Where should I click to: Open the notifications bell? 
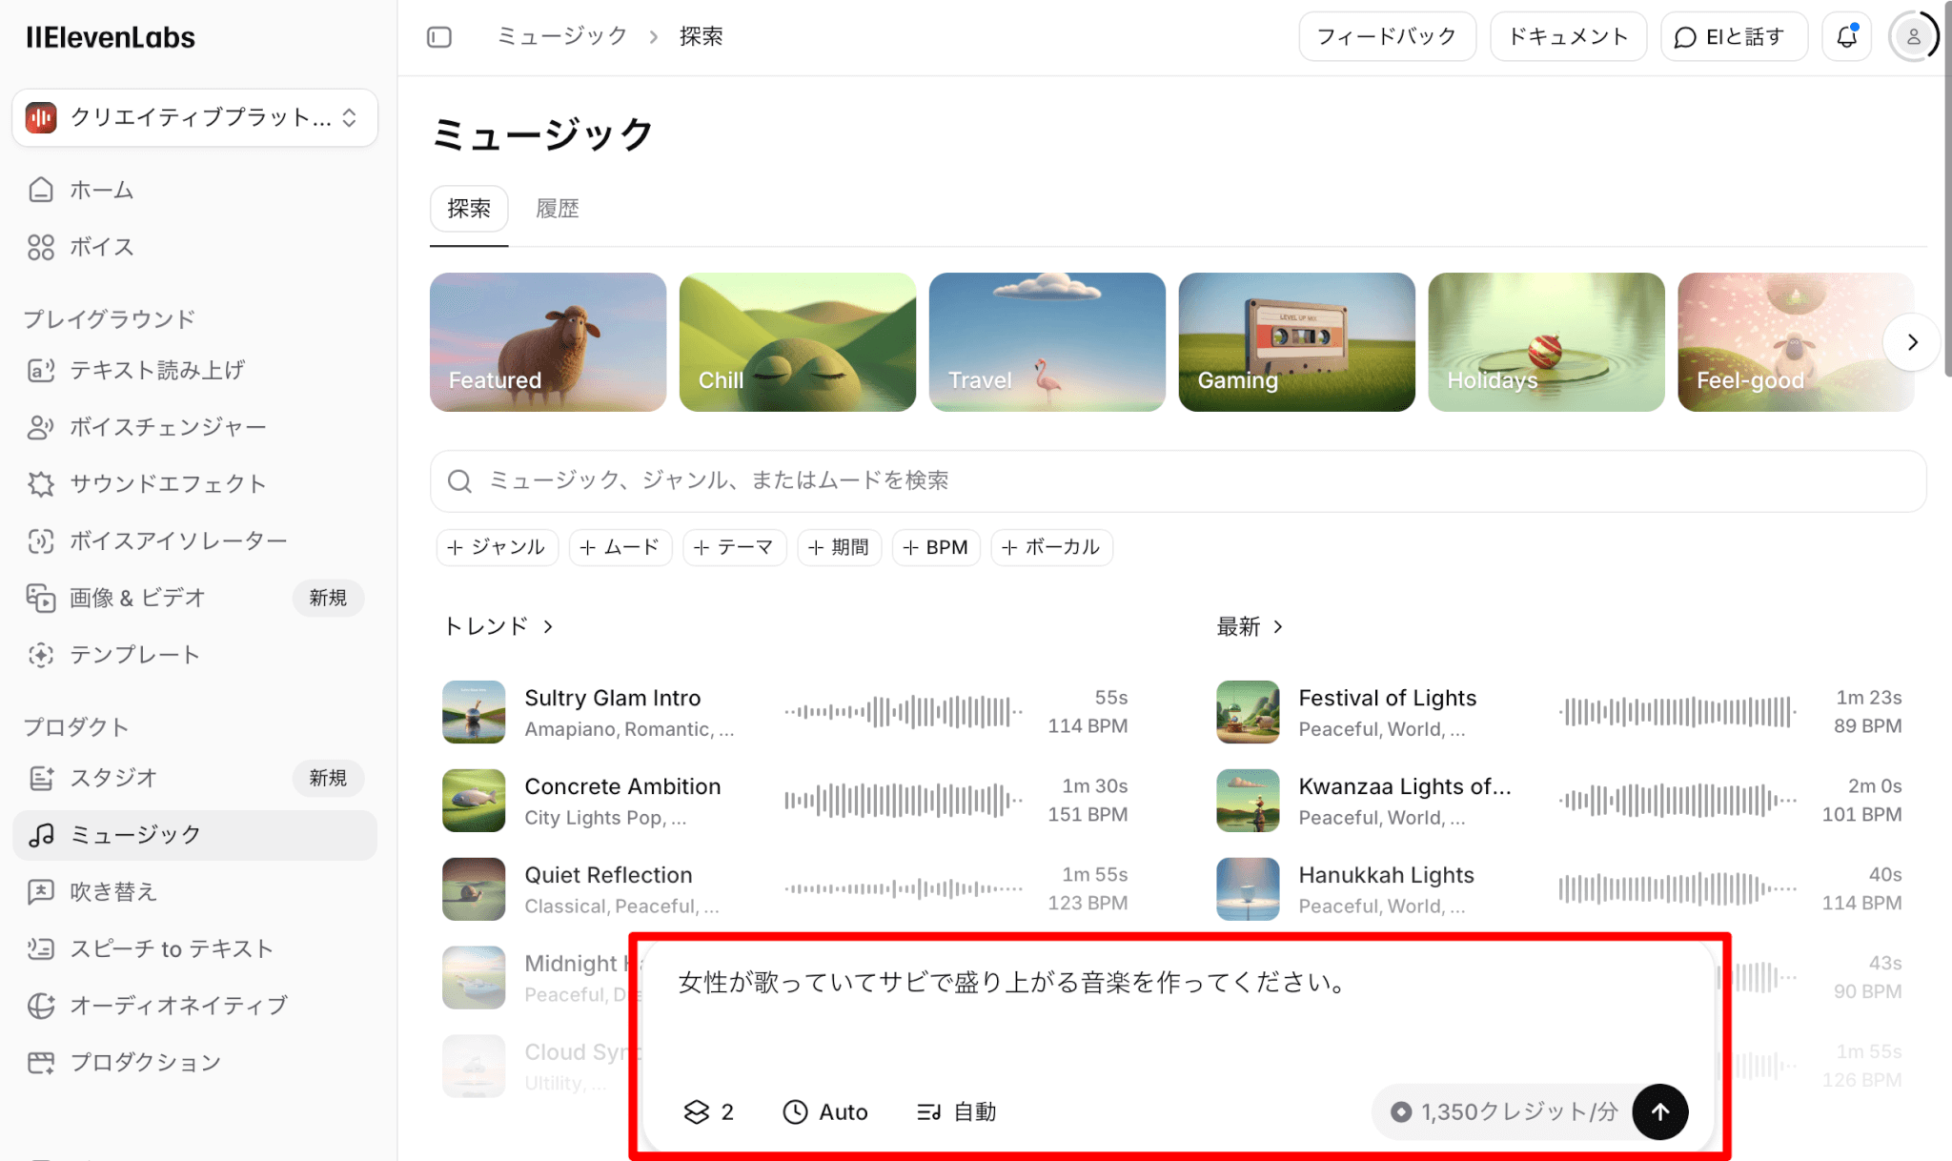(x=1846, y=37)
